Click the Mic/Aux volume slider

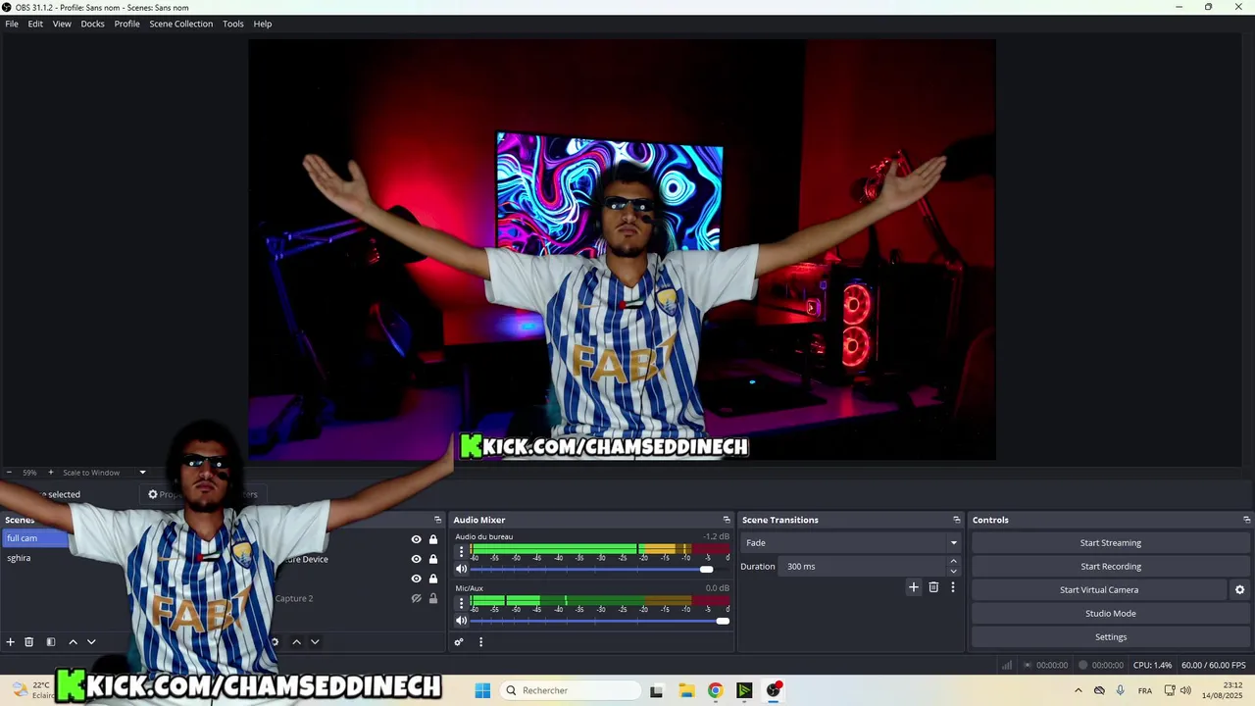point(600,621)
